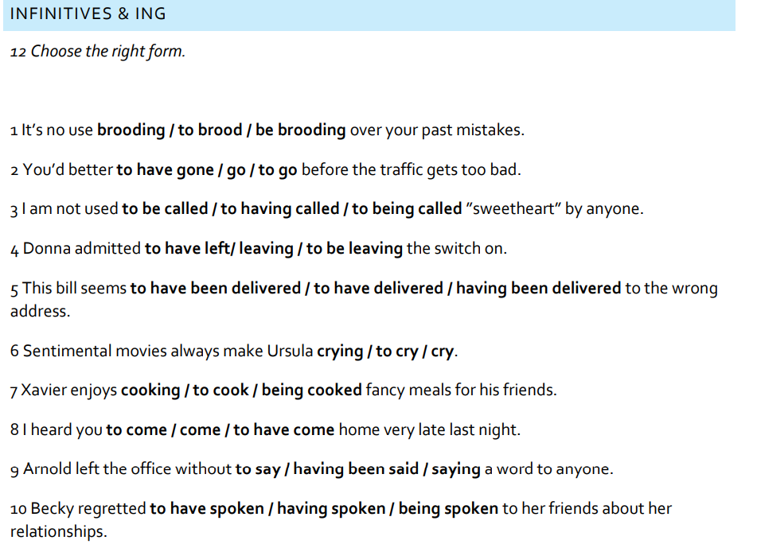The width and height of the screenshot is (757, 544).
Task: Select 'having been delivered' in sentence 5
Action: click(538, 288)
